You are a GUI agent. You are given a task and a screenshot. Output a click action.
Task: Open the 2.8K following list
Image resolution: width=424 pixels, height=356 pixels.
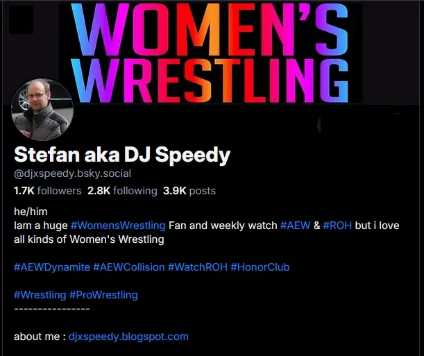coord(122,191)
